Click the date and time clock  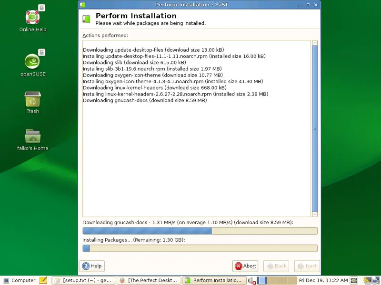(x=323, y=280)
